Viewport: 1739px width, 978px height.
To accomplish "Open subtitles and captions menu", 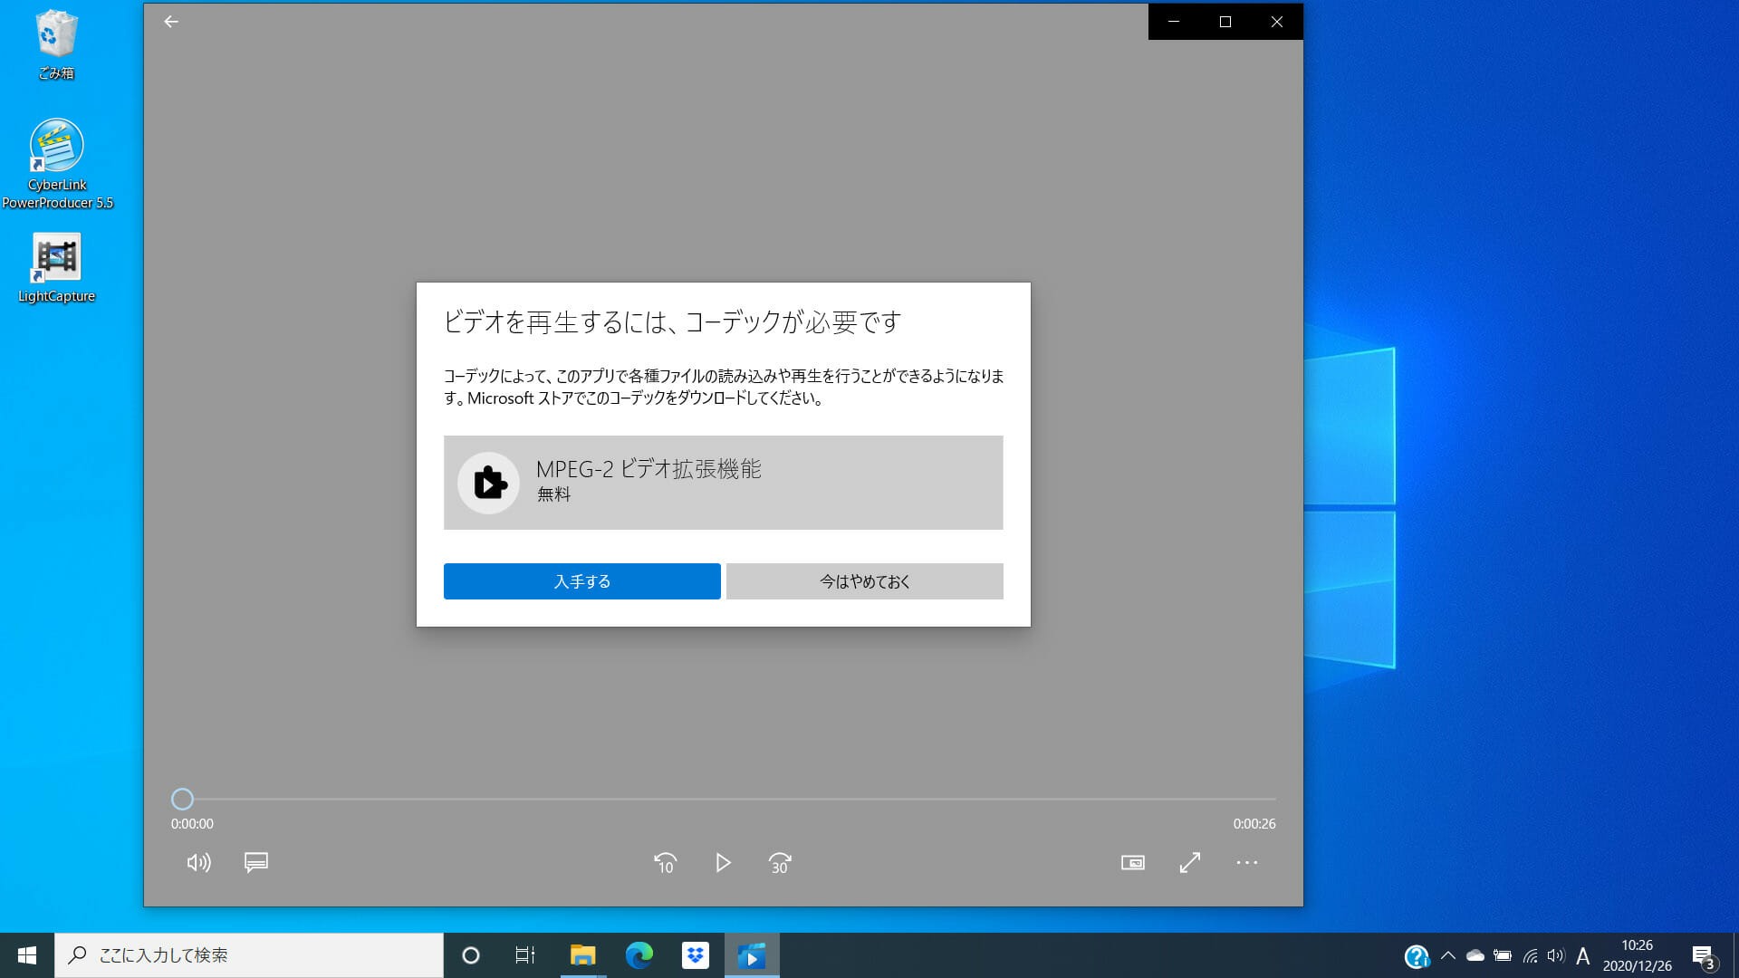I will (x=256, y=862).
